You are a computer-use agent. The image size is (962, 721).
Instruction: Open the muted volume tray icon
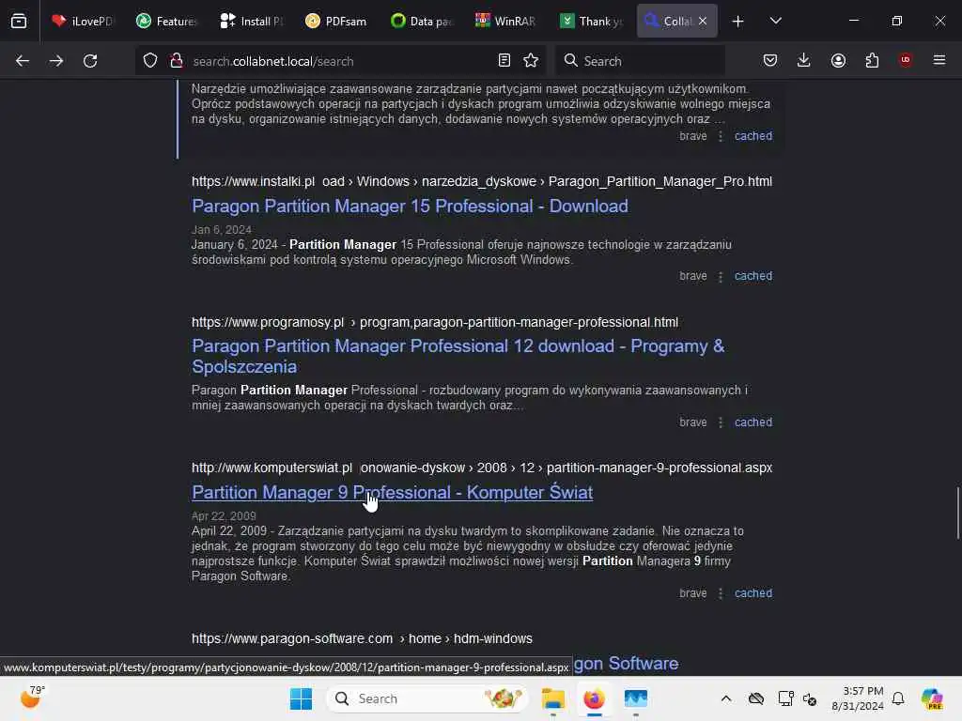pos(810,698)
